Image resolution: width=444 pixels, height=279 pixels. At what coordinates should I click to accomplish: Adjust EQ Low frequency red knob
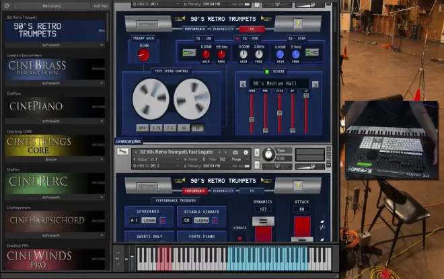[221, 54]
